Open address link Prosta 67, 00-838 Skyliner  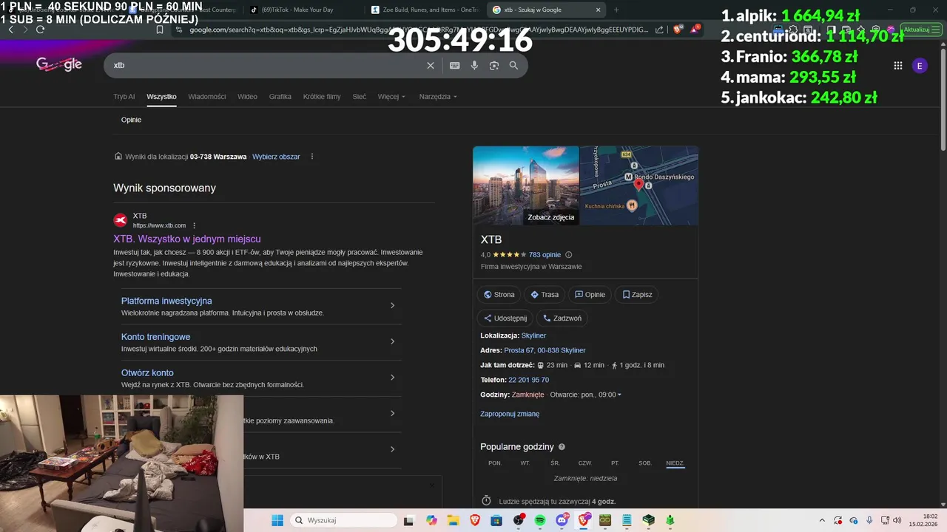545,350
